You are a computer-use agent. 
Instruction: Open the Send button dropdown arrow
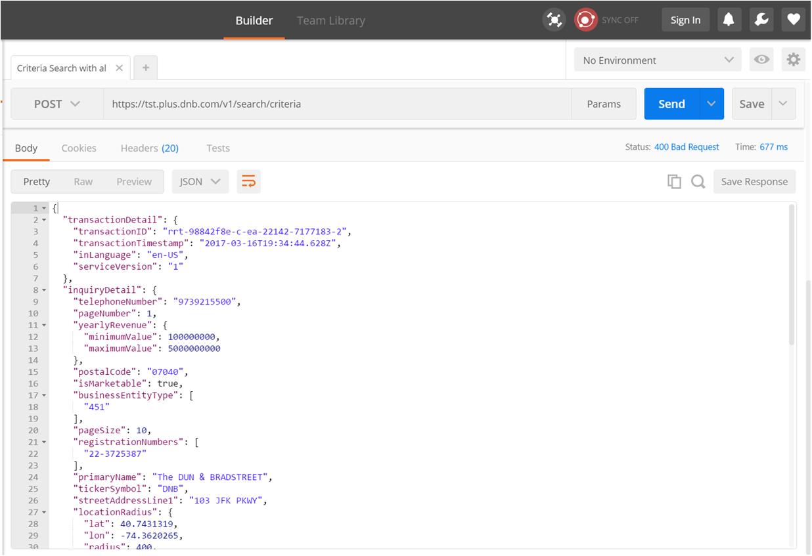711,104
